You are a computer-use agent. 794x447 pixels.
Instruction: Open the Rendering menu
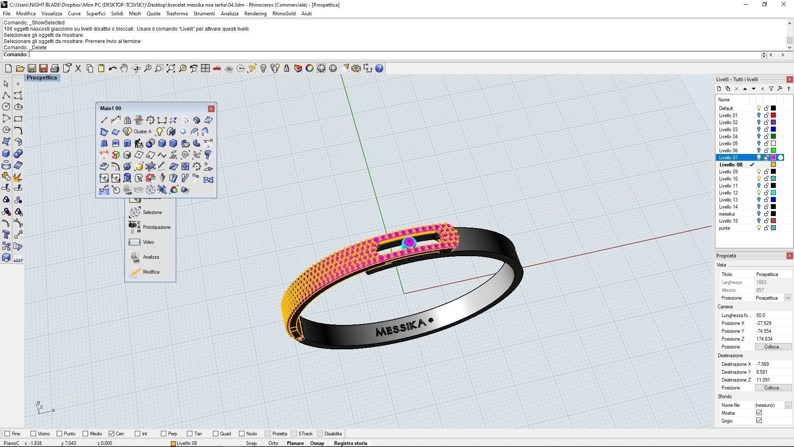coord(255,14)
